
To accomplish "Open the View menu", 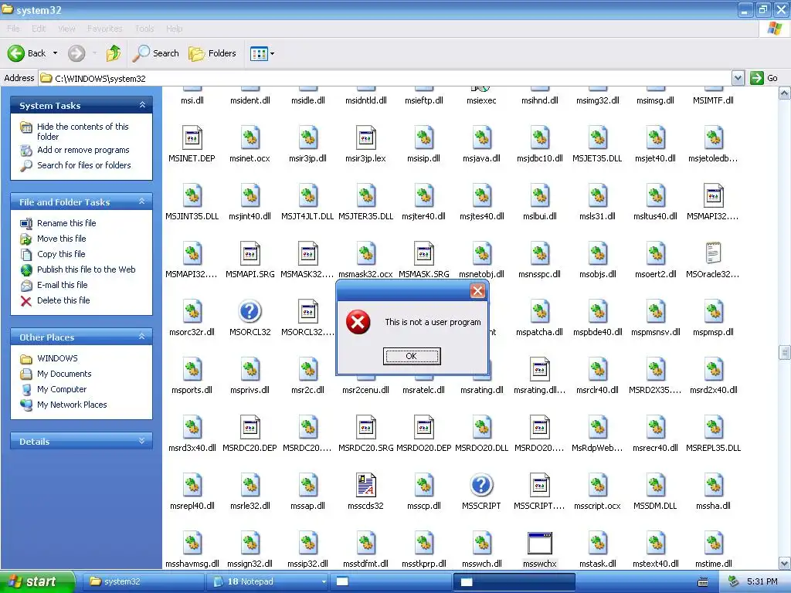I will click(66, 29).
